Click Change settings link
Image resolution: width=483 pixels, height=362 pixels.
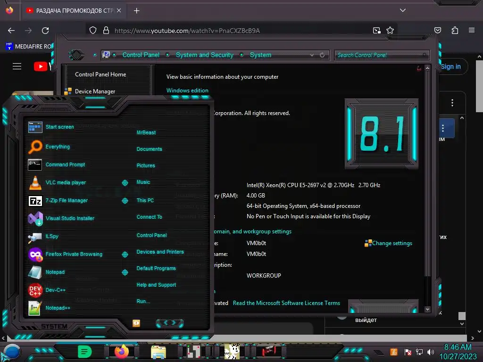pos(392,243)
